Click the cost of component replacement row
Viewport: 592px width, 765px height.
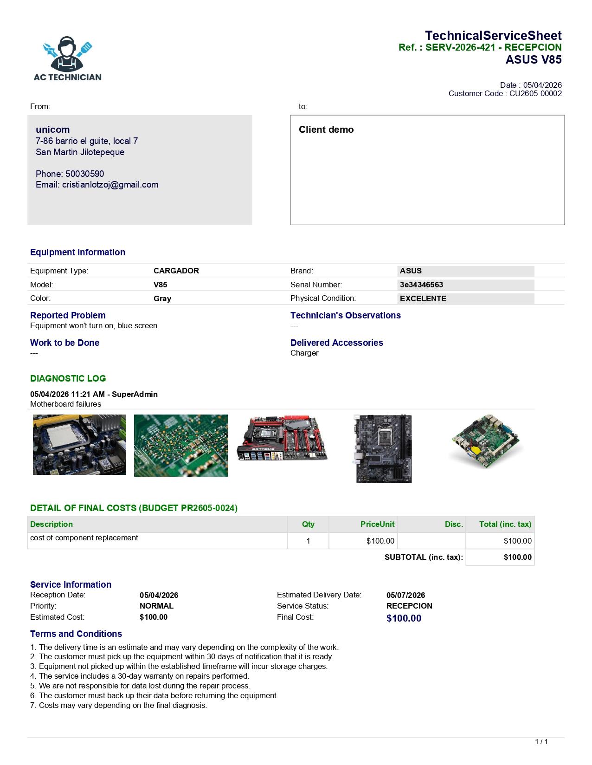pyautogui.click(x=281, y=541)
